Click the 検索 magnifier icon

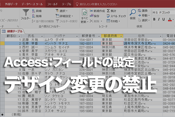tap(133, 12)
